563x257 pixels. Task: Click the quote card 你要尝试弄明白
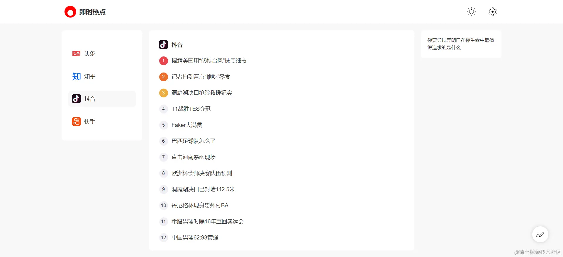click(461, 44)
